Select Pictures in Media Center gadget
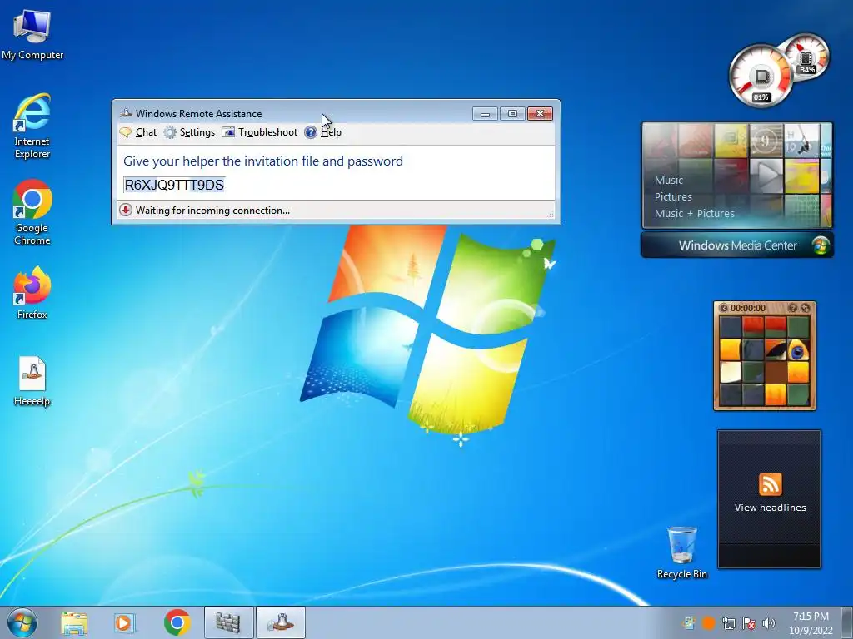The height and width of the screenshot is (639, 853). 673,196
